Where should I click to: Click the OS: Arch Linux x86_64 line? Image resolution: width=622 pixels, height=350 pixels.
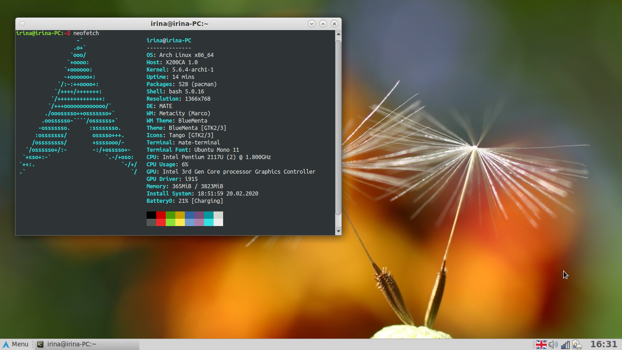(180, 55)
